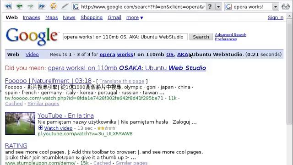Viewport: 293px width, 165px height.
Task: Click the plus icon beside Watch video
Action: click(x=41, y=128)
